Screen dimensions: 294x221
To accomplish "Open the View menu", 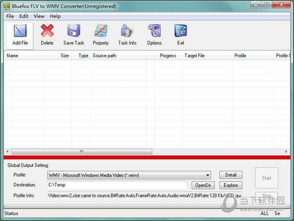I will (39, 16).
